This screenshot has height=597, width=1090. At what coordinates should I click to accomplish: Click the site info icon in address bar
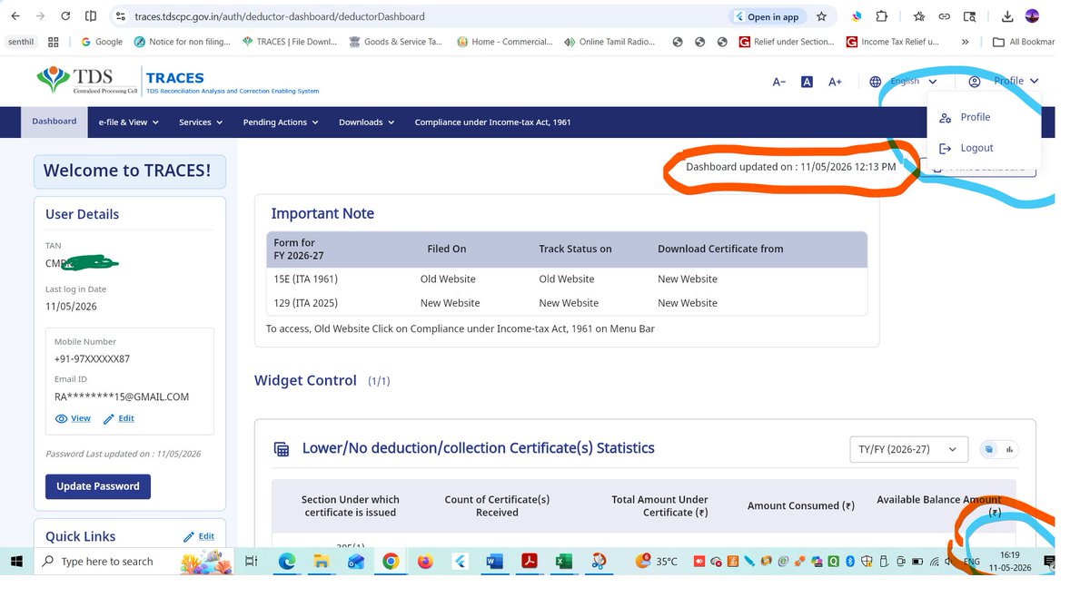(x=120, y=16)
